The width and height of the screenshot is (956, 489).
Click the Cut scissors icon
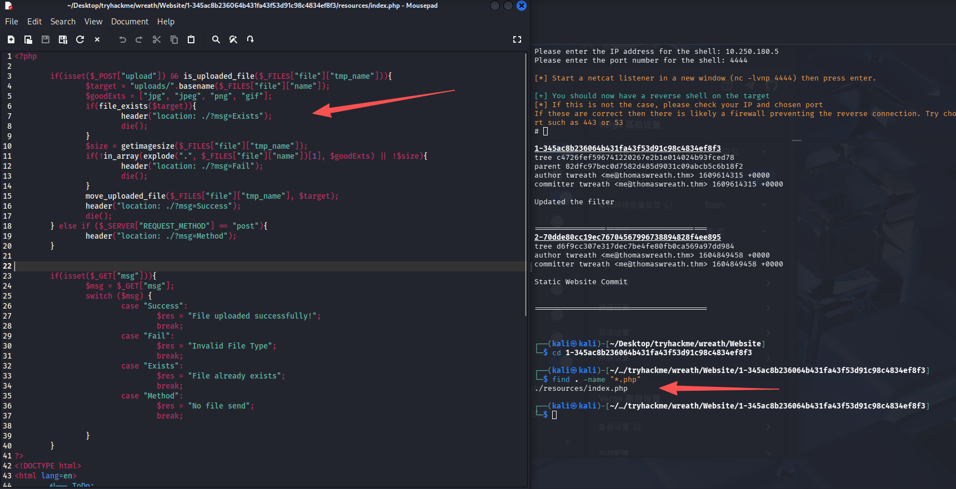(157, 39)
